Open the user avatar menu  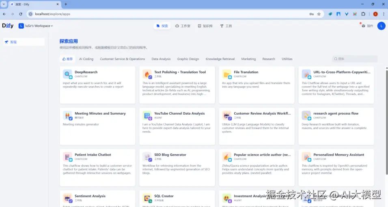381,26
